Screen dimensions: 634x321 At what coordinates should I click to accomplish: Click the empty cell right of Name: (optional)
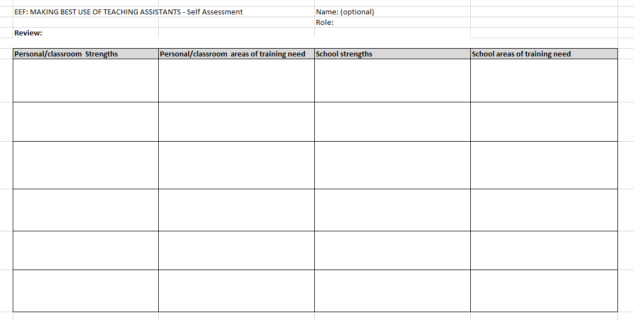543,12
